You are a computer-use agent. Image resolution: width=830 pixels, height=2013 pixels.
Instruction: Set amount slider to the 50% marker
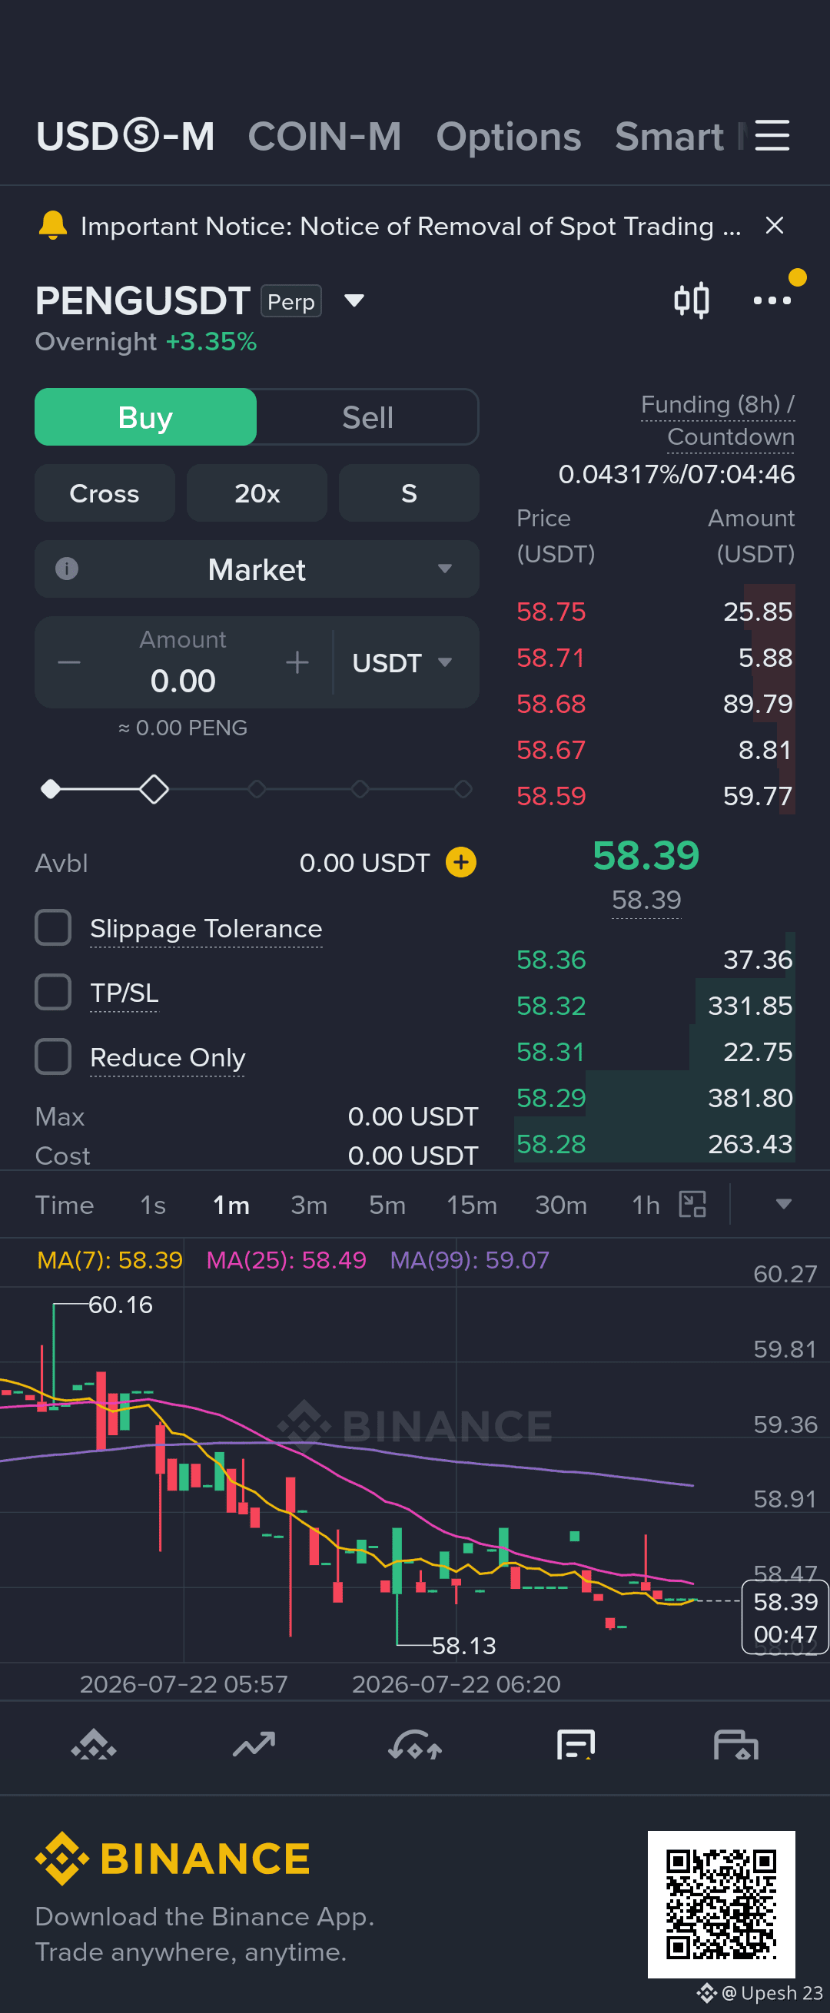tap(257, 789)
